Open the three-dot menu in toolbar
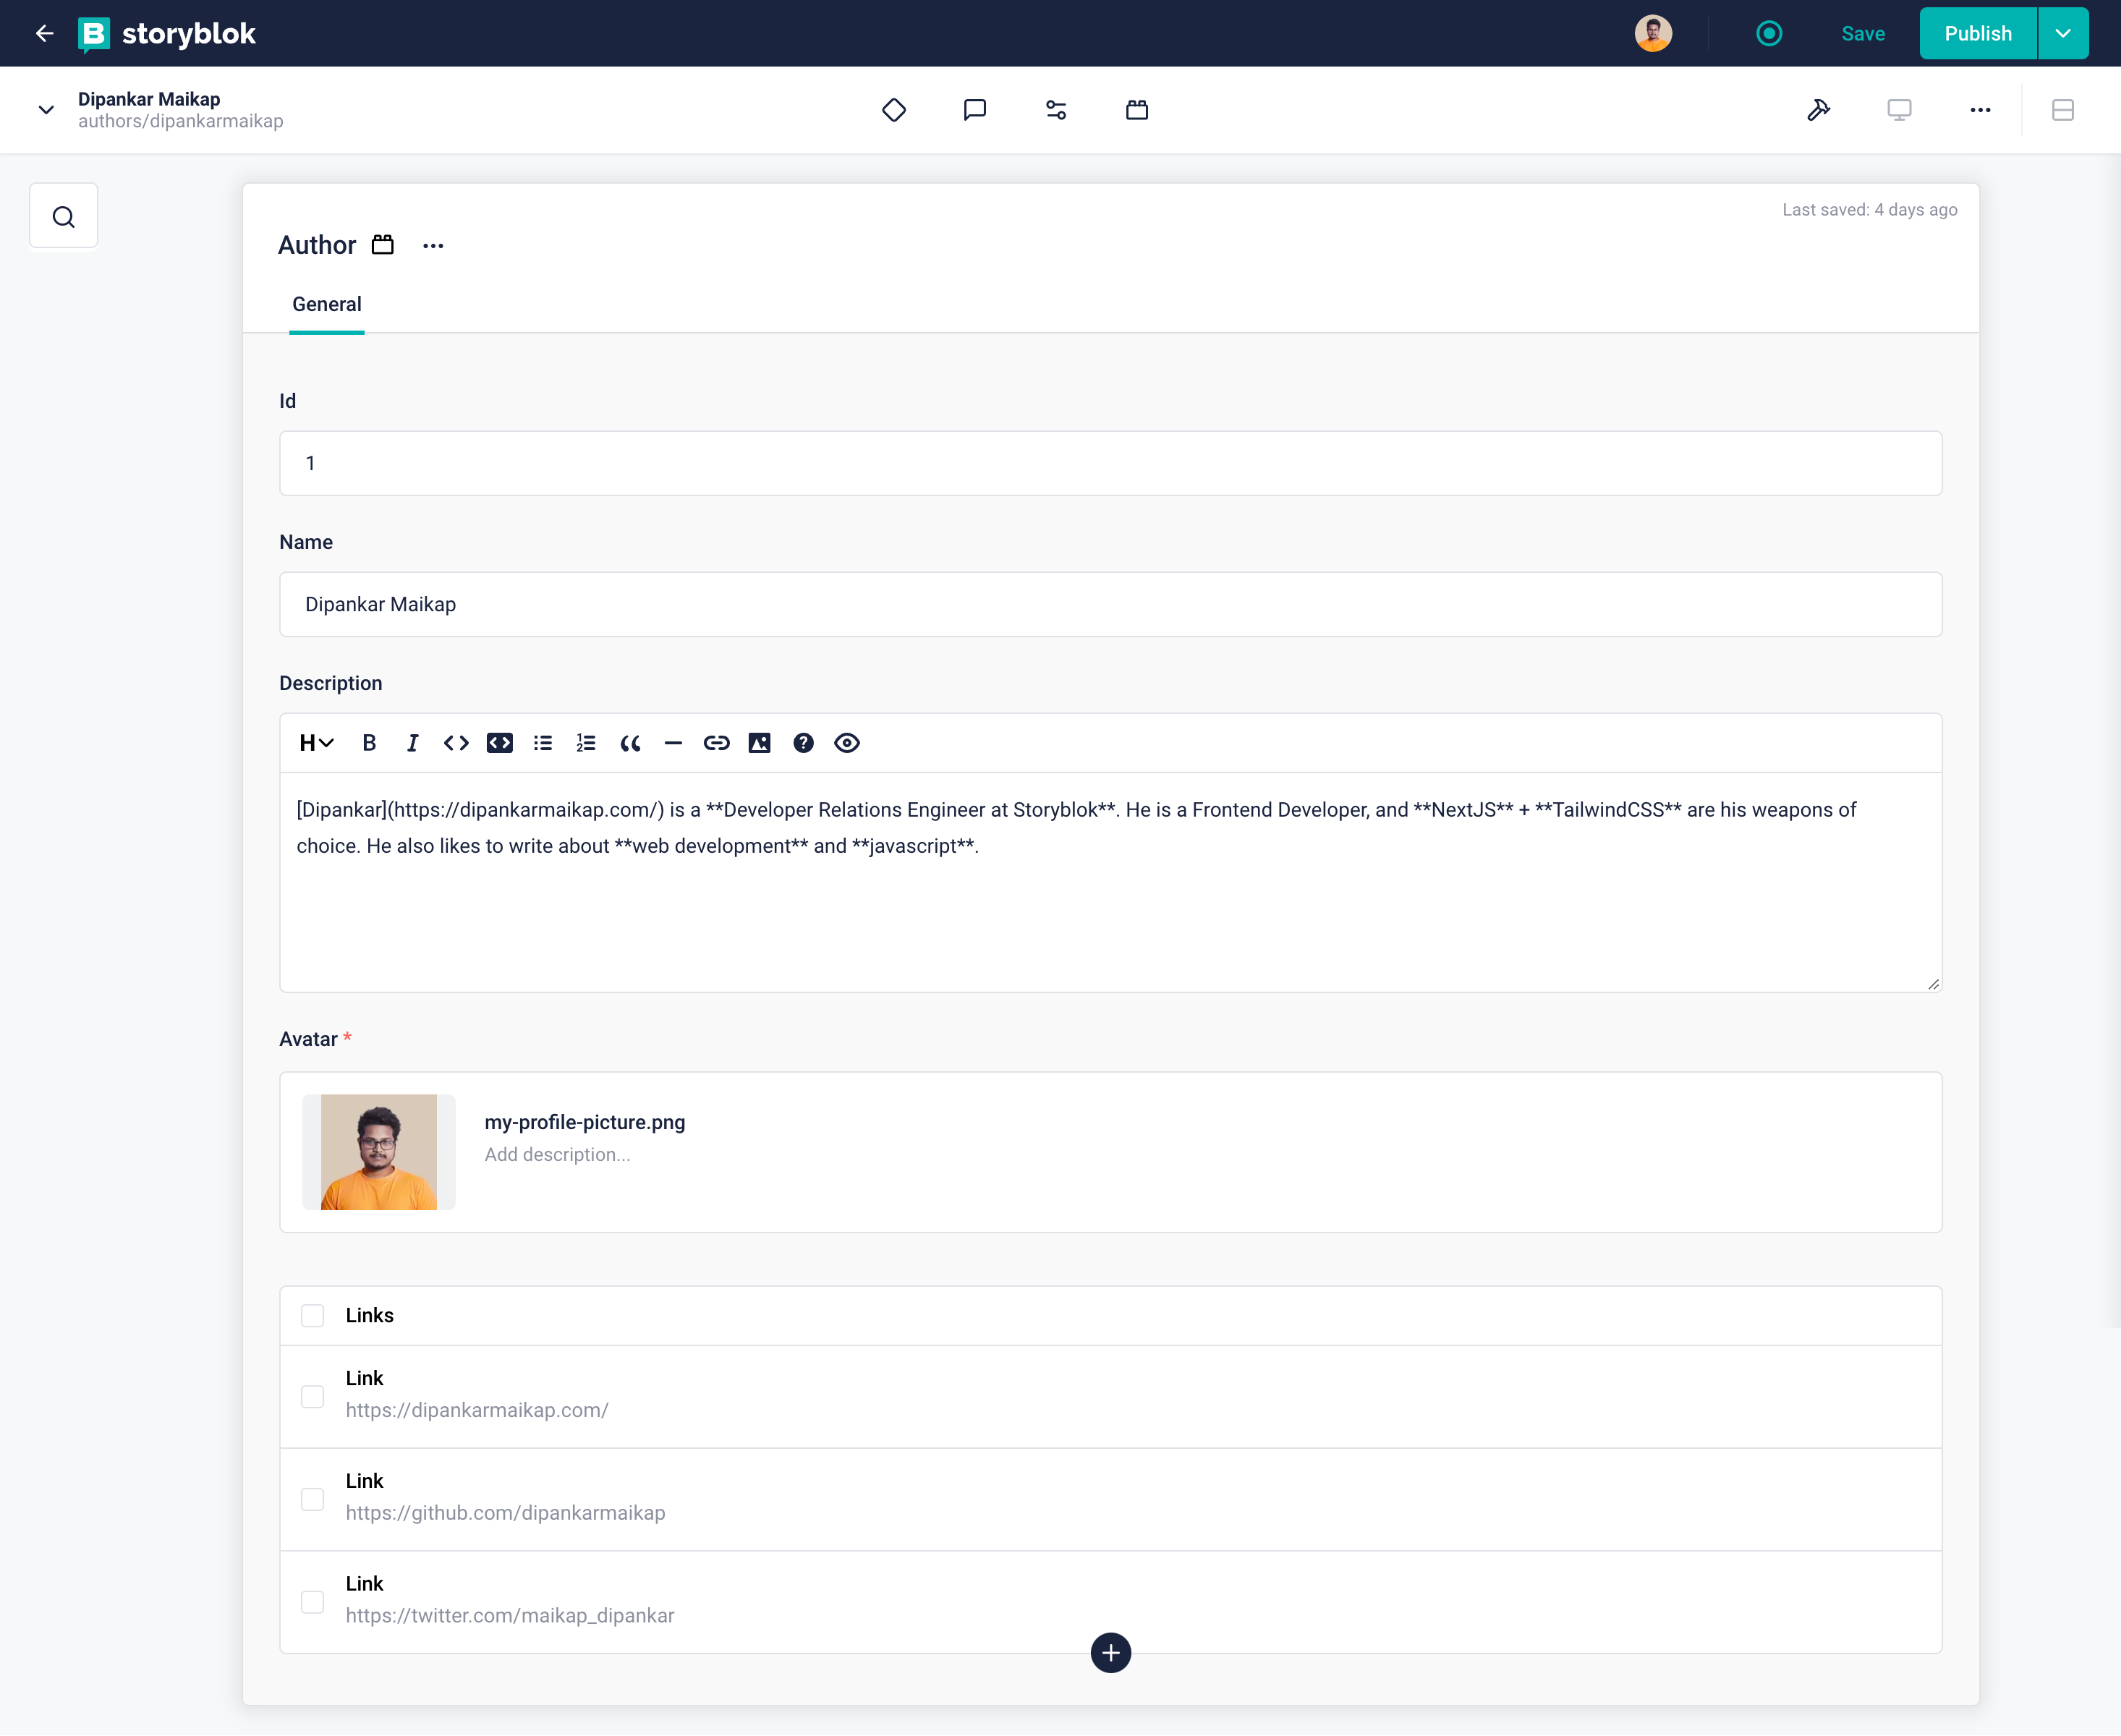 click(x=1980, y=110)
